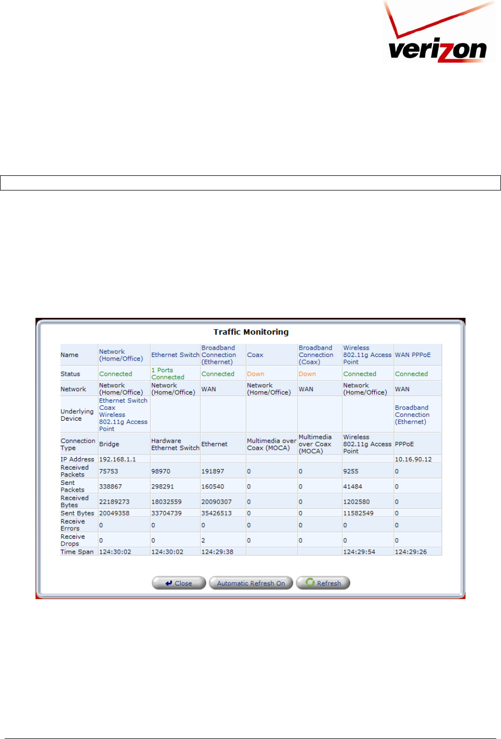Open the Ethernet Switch link in Name row
The image size is (501, 739).
point(175,355)
